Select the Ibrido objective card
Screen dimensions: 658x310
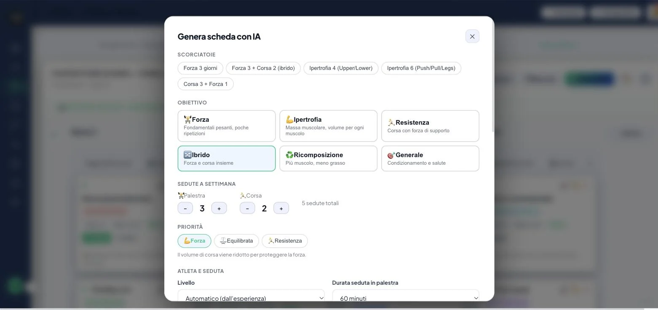coord(227,158)
